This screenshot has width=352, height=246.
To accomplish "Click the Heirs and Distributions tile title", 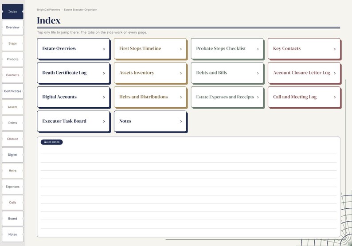I will pos(144,97).
